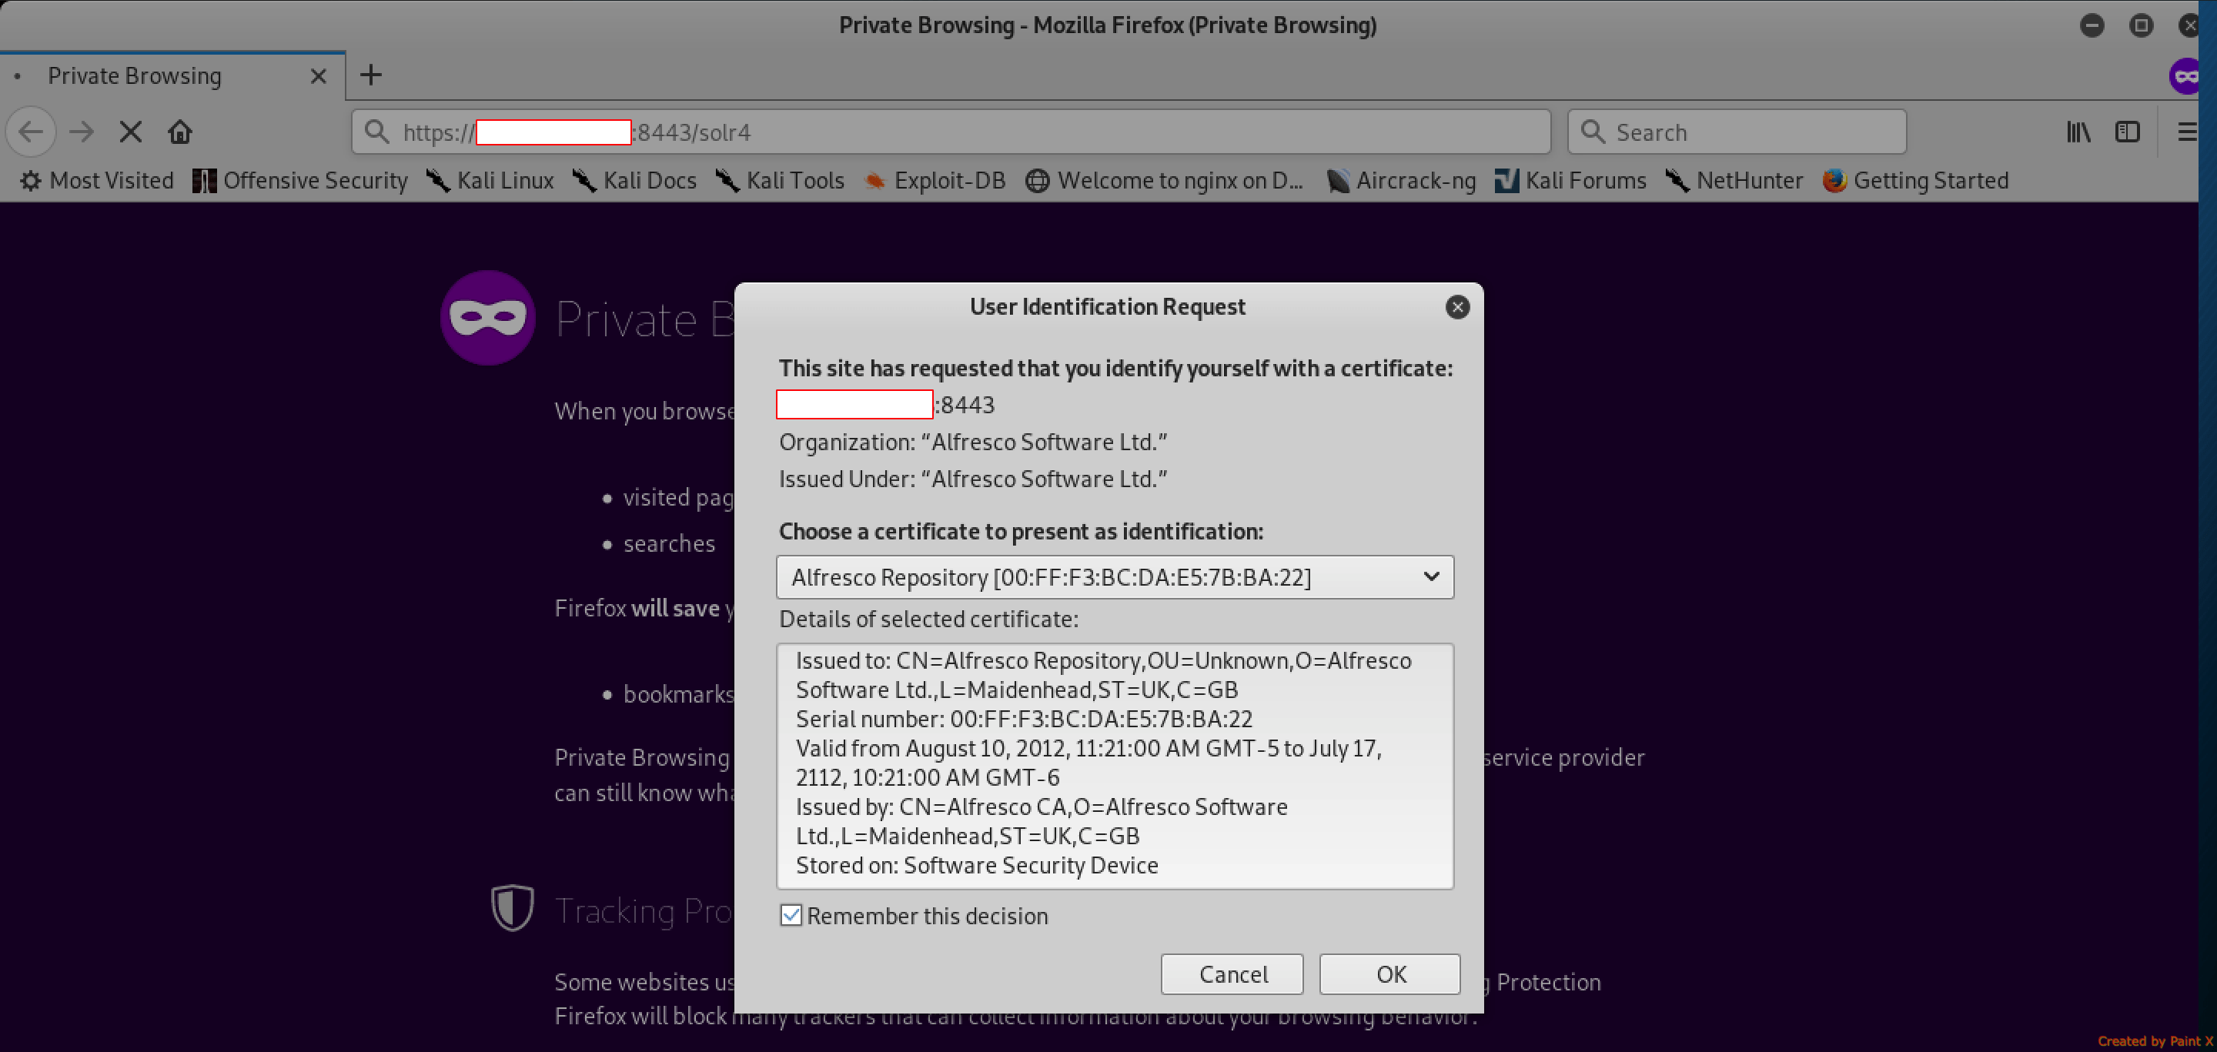Click the Home toolbar icon
The width and height of the screenshot is (2217, 1052).
pos(180,132)
